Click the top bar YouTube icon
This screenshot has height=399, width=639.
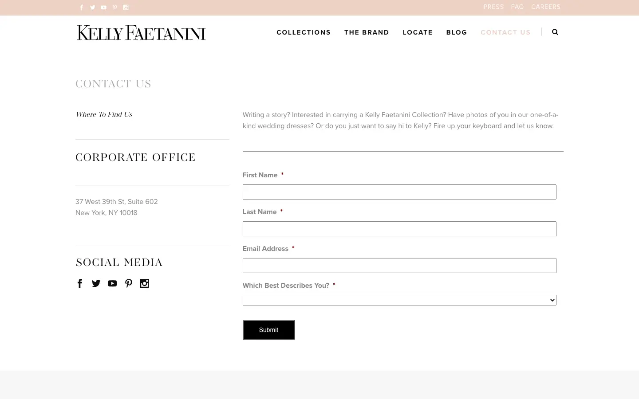pos(104,8)
